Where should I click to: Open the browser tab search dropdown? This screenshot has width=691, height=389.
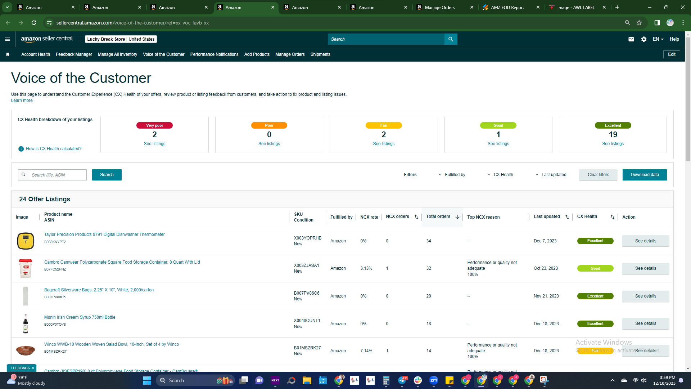7,7
